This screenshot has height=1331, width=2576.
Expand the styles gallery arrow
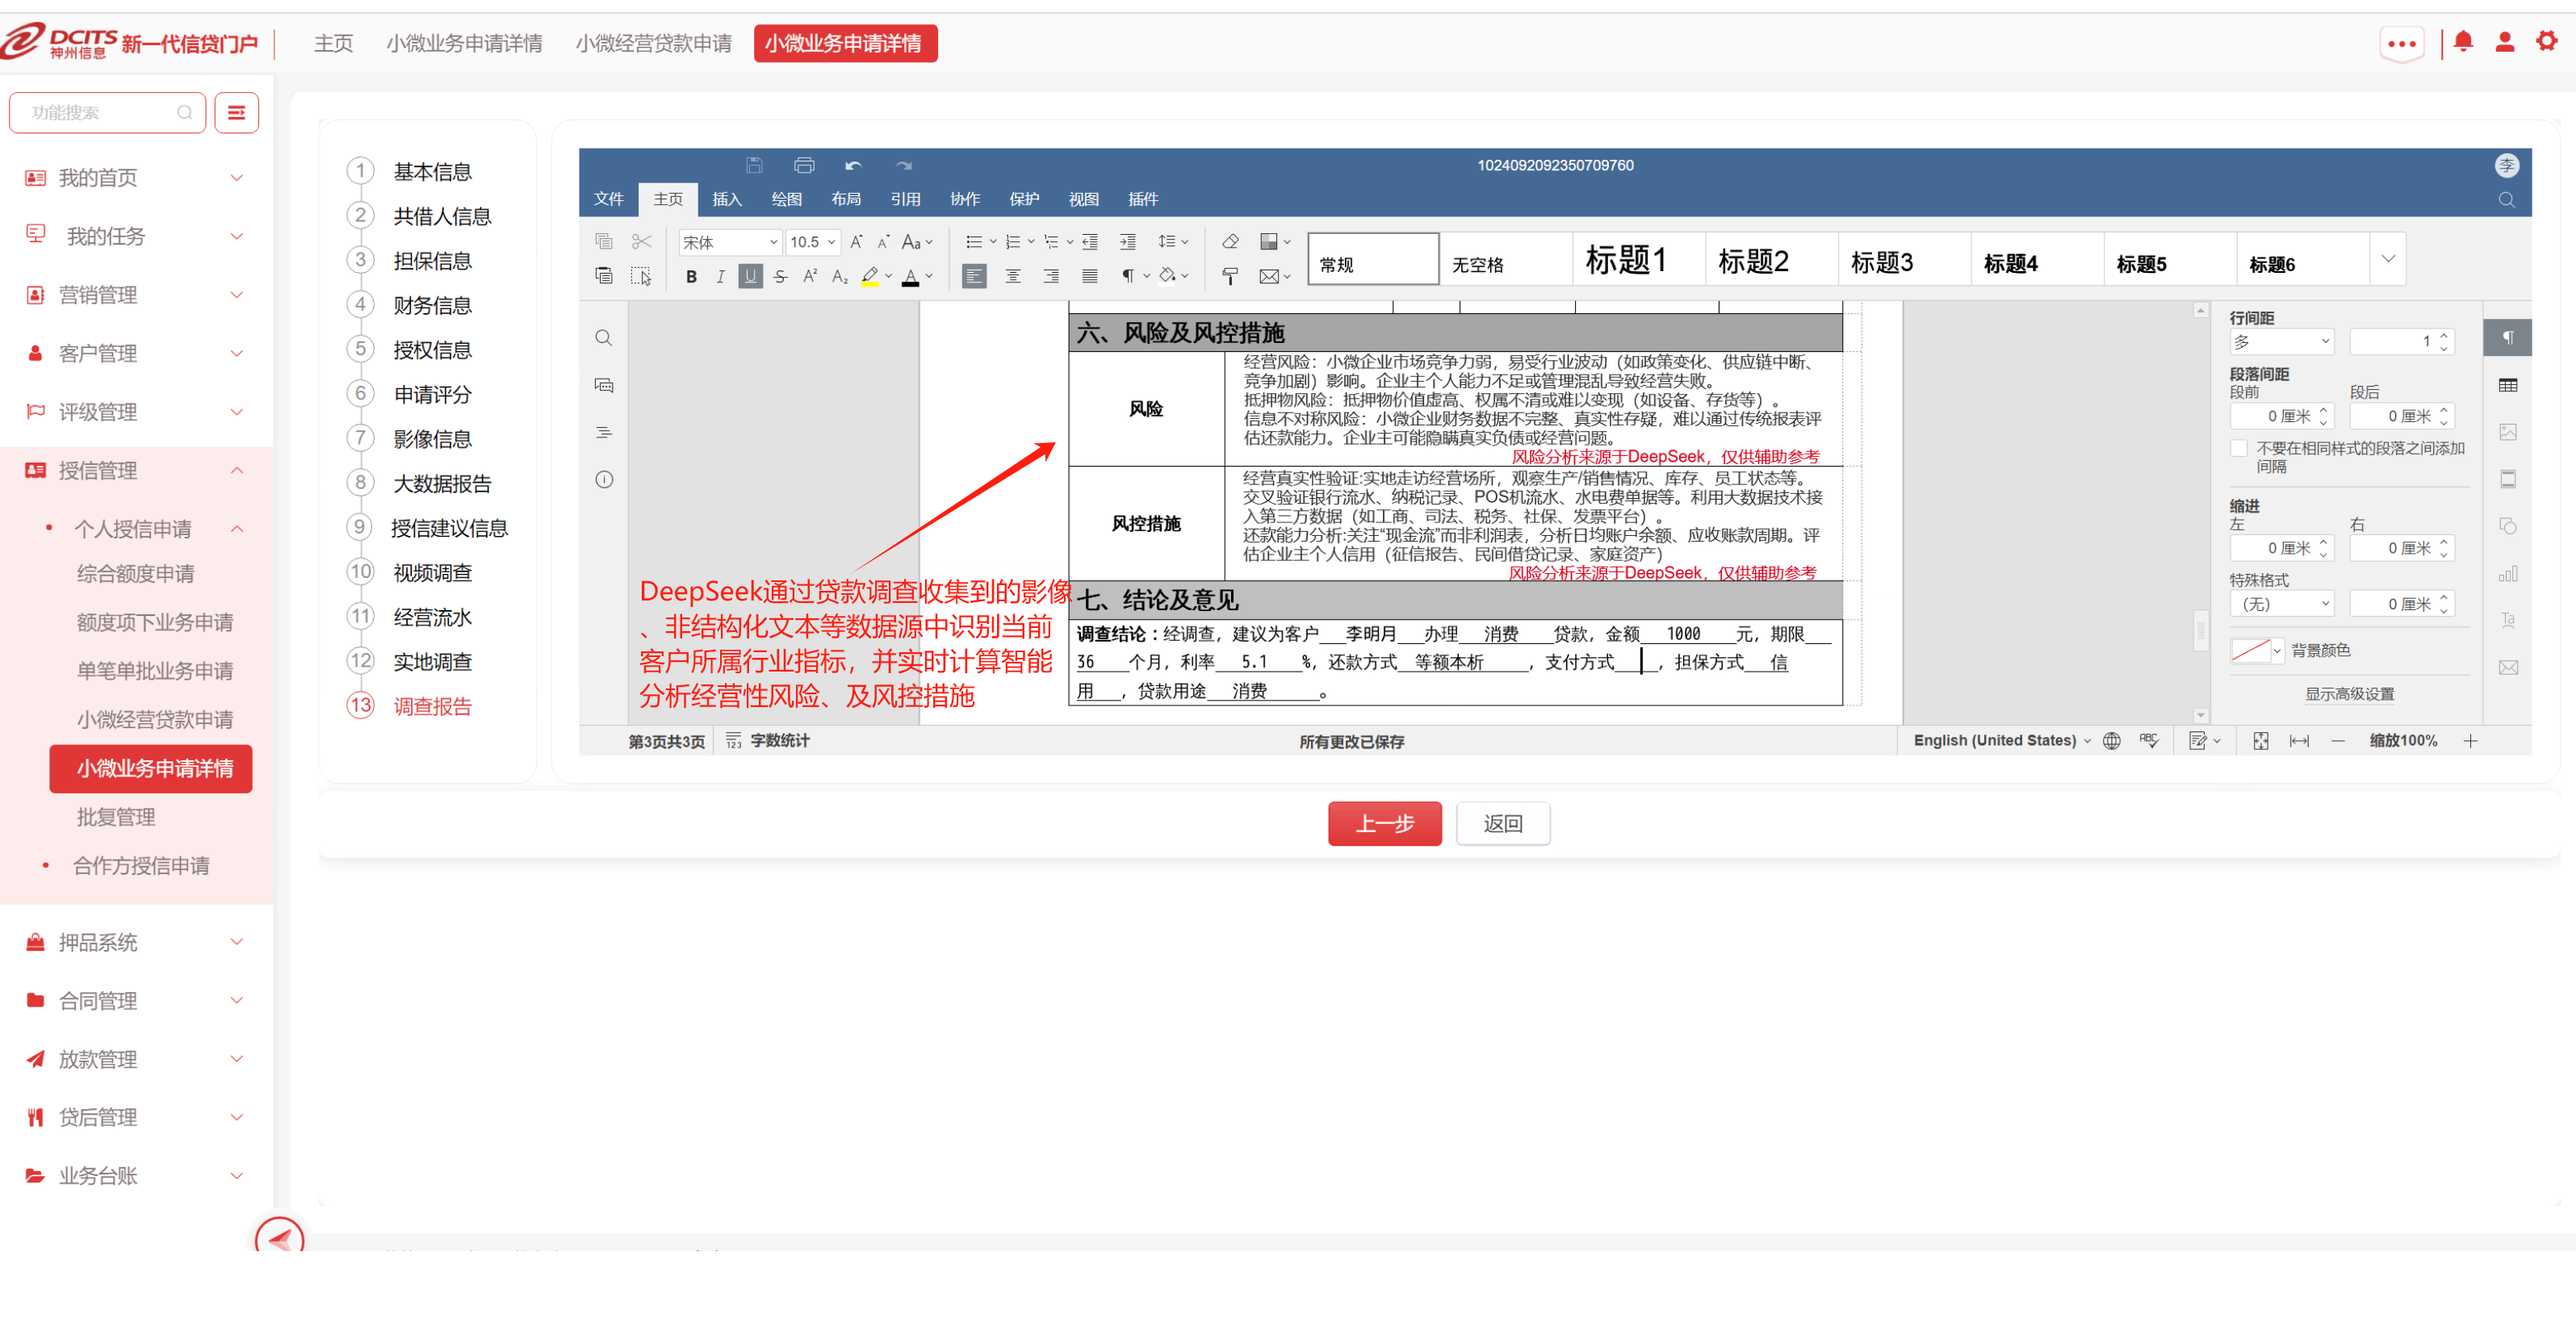2388,258
